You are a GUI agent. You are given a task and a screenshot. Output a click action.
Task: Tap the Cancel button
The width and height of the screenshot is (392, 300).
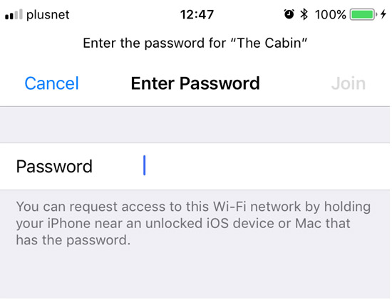pos(52,83)
